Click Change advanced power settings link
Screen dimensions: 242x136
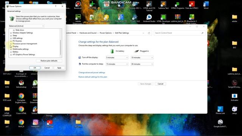click(92, 73)
